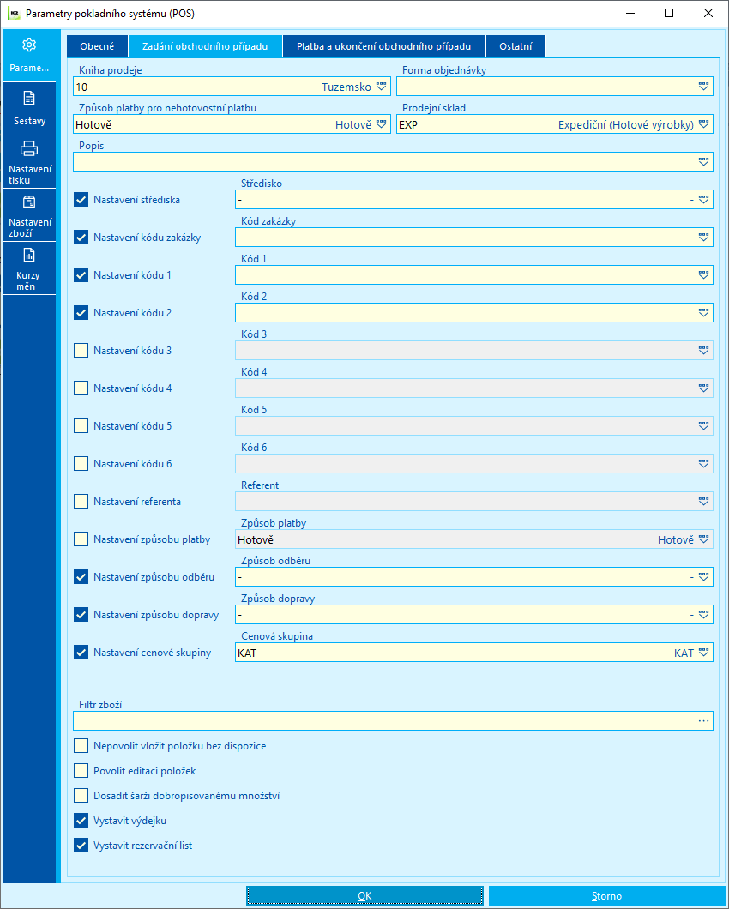The height and width of the screenshot is (909, 729).
Task: Click the Cenová skupina field with KAT
Action: tap(473, 653)
